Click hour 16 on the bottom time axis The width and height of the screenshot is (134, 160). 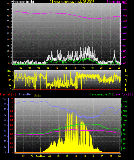pos(85,156)
